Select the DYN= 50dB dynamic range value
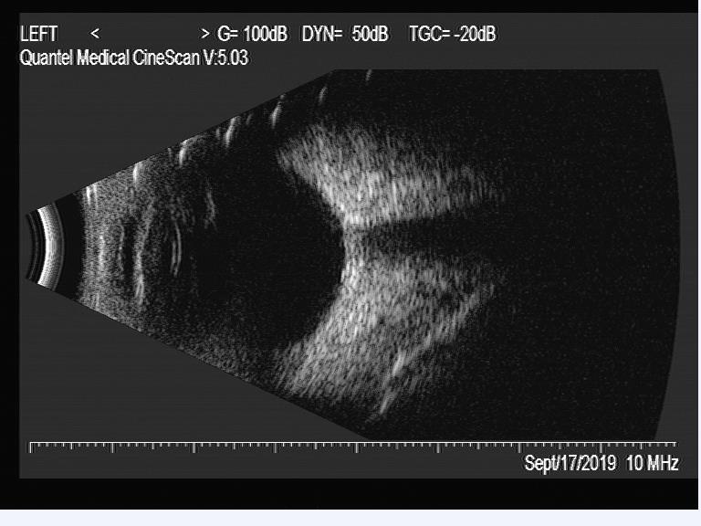The width and height of the screenshot is (701, 526). point(345,34)
